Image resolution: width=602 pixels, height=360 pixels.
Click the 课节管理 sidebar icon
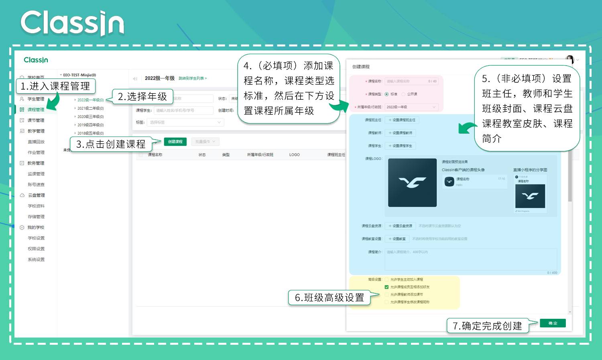[22, 120]
